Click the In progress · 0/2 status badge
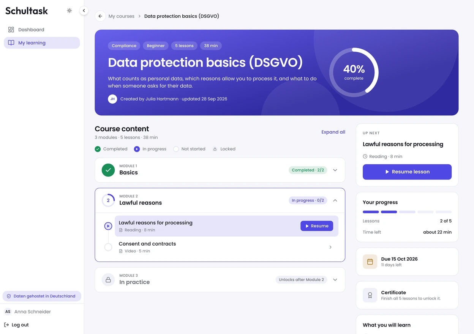The height and width of the screenshot is (334, 474). click(x=308, y=200)
